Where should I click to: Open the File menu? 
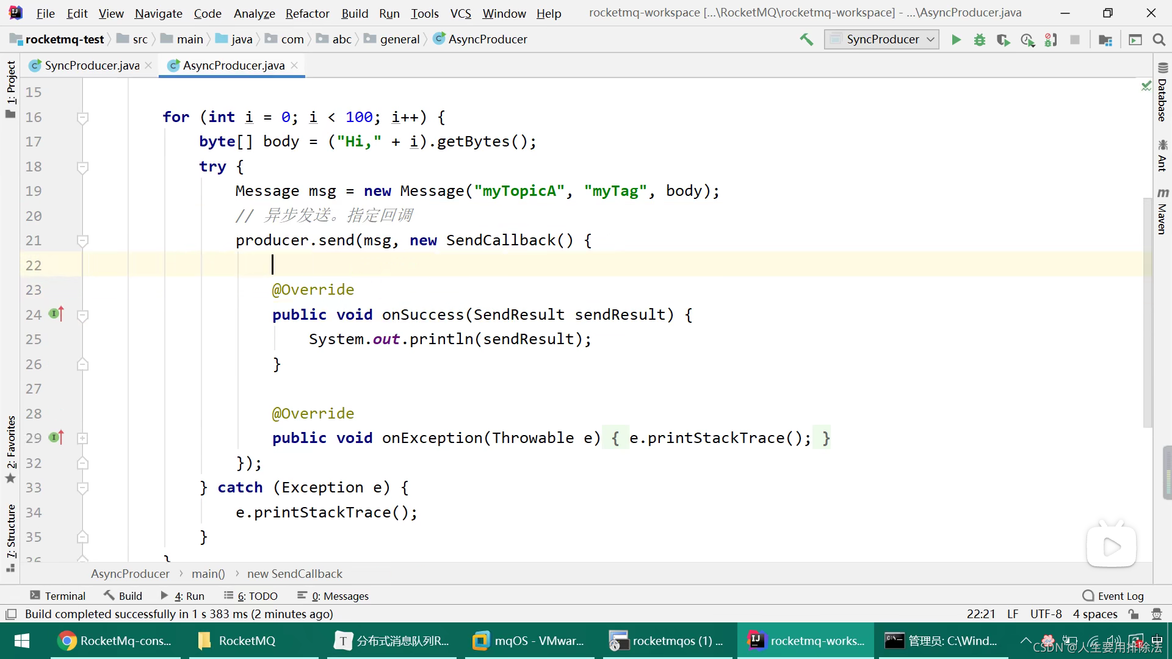pyautogui.click(x=45, y=13)
